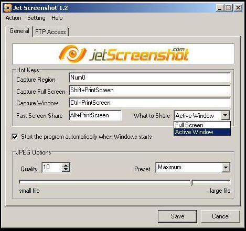Open the Preset dropdown
The image size is (246, 231).
click(226, 168)
